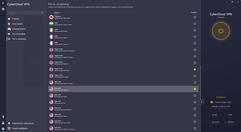Favorite the Stati uniti Hulu Firestick server
Image resolution: width=241 pixels, height=132 pixels.
tap(195, 122)
